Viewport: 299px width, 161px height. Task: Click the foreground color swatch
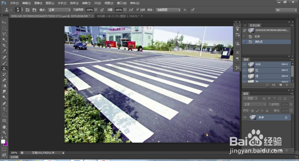(x=3, y=142)
